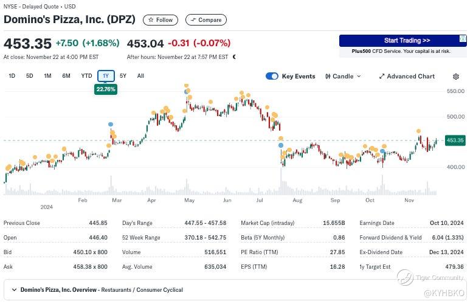This screenshot has width=473, height=304.
Task: Select the 1D time range
Action: click(x=12, y=76)
